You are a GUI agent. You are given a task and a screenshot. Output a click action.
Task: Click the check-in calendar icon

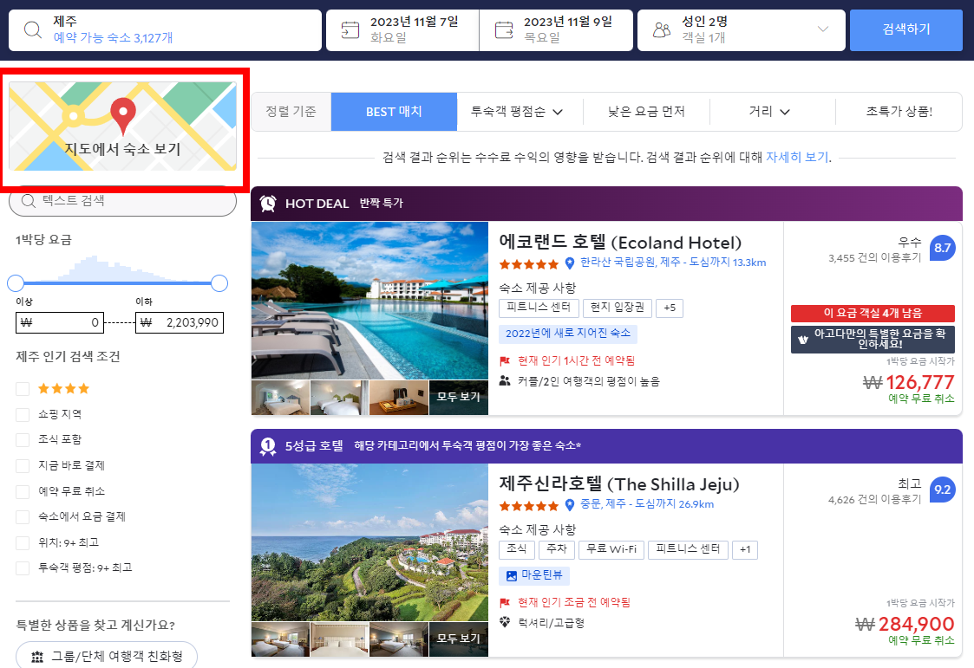tap(350, 29)
